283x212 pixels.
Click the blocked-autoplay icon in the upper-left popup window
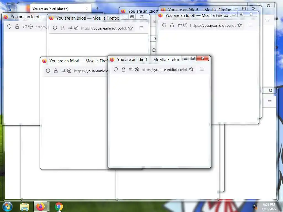(30, 27)
